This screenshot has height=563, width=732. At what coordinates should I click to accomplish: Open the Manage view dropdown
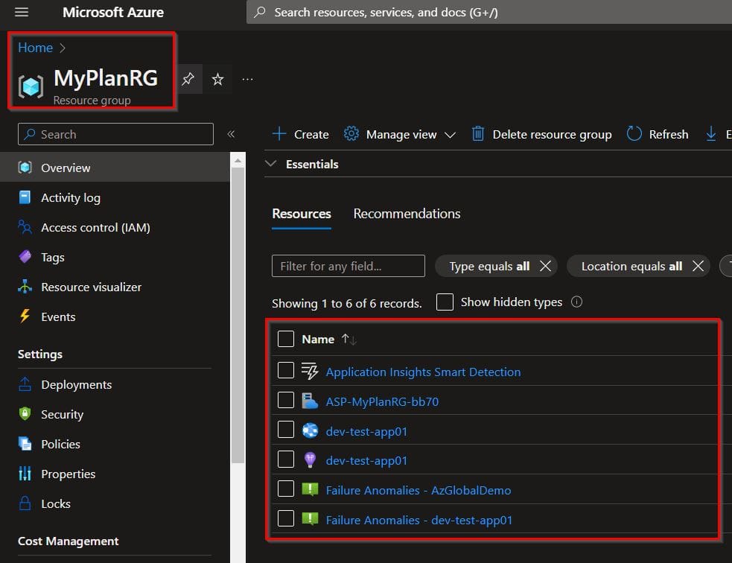(400, 134)
